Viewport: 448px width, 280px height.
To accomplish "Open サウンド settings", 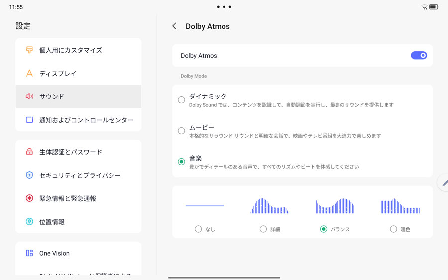I will click(79, 96).
